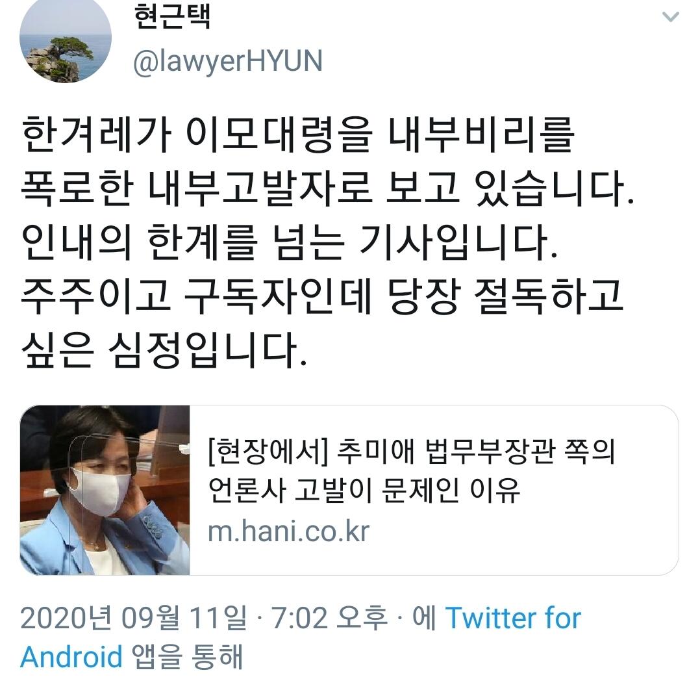The height and width of the screenshot is (690, 700).
Task: Click the m.hani.co.kr domain text
Action: pos(288,531)
